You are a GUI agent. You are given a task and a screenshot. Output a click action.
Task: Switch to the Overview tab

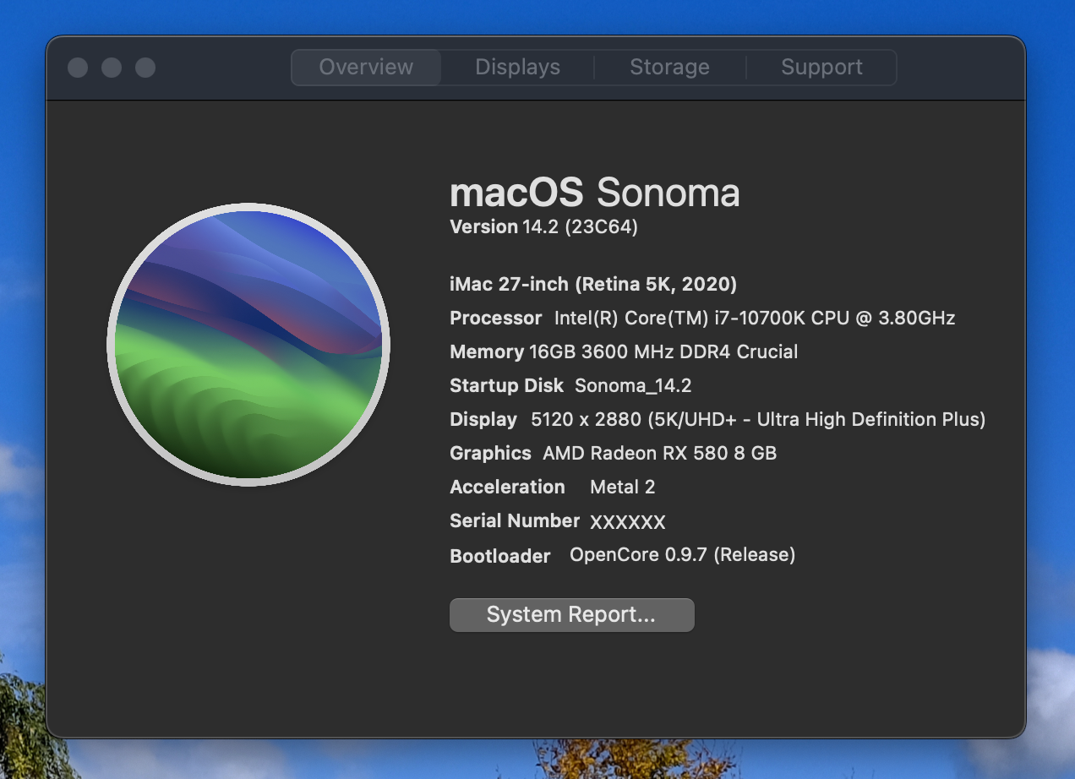click(x=366, y=68)
